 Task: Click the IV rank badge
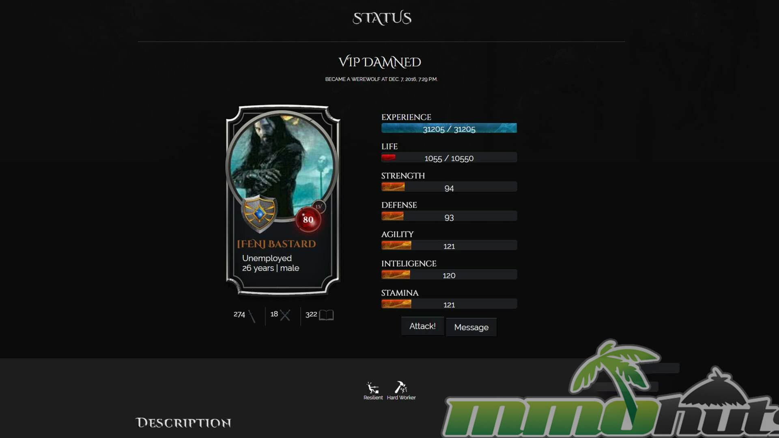(x=319, y=206)
